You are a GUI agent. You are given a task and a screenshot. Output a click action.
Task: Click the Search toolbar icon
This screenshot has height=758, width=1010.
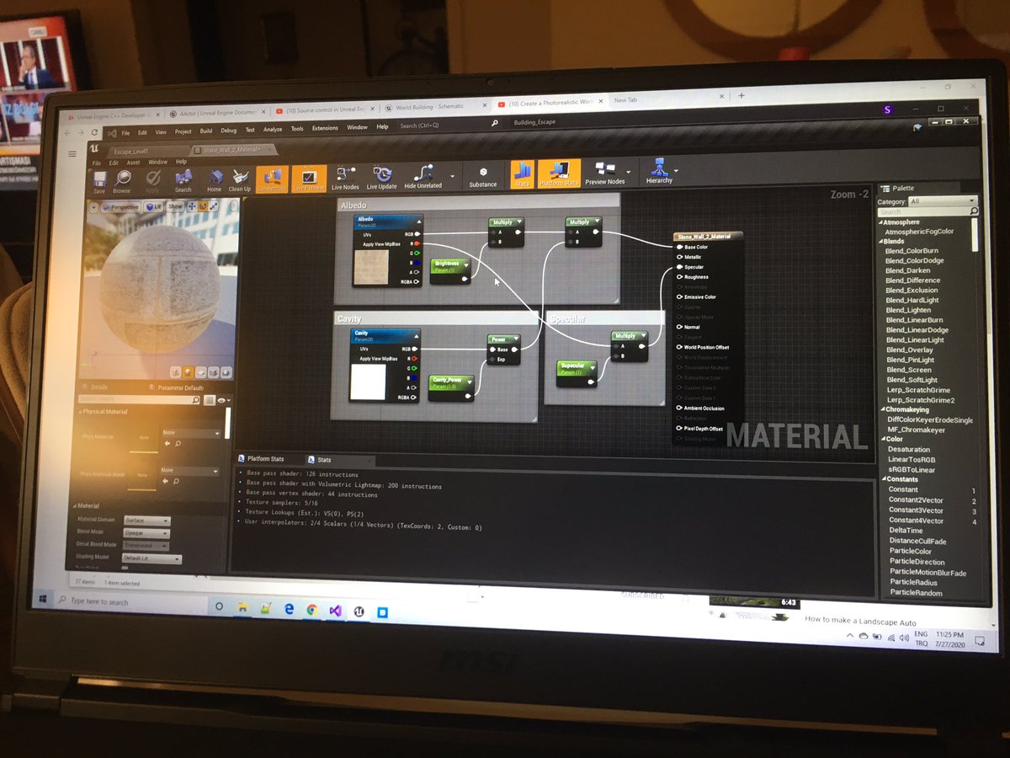(x=183, y=180)
